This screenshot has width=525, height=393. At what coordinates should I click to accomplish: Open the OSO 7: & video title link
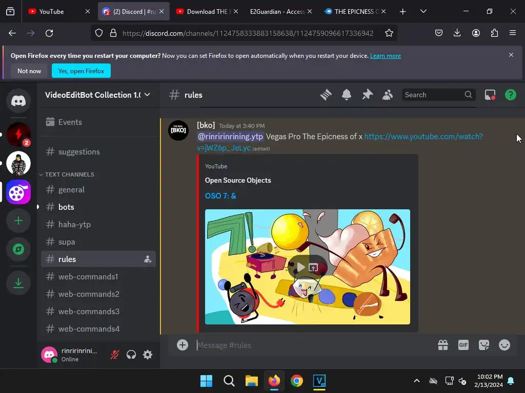(x=220, y=196)
